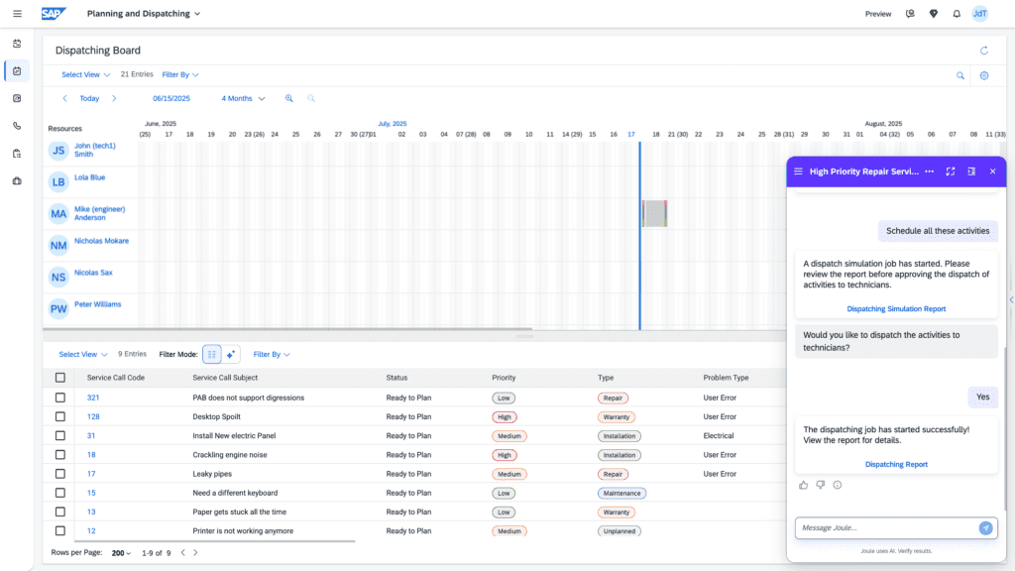Open the Dispatching Simulation Report link

[896, 309]
